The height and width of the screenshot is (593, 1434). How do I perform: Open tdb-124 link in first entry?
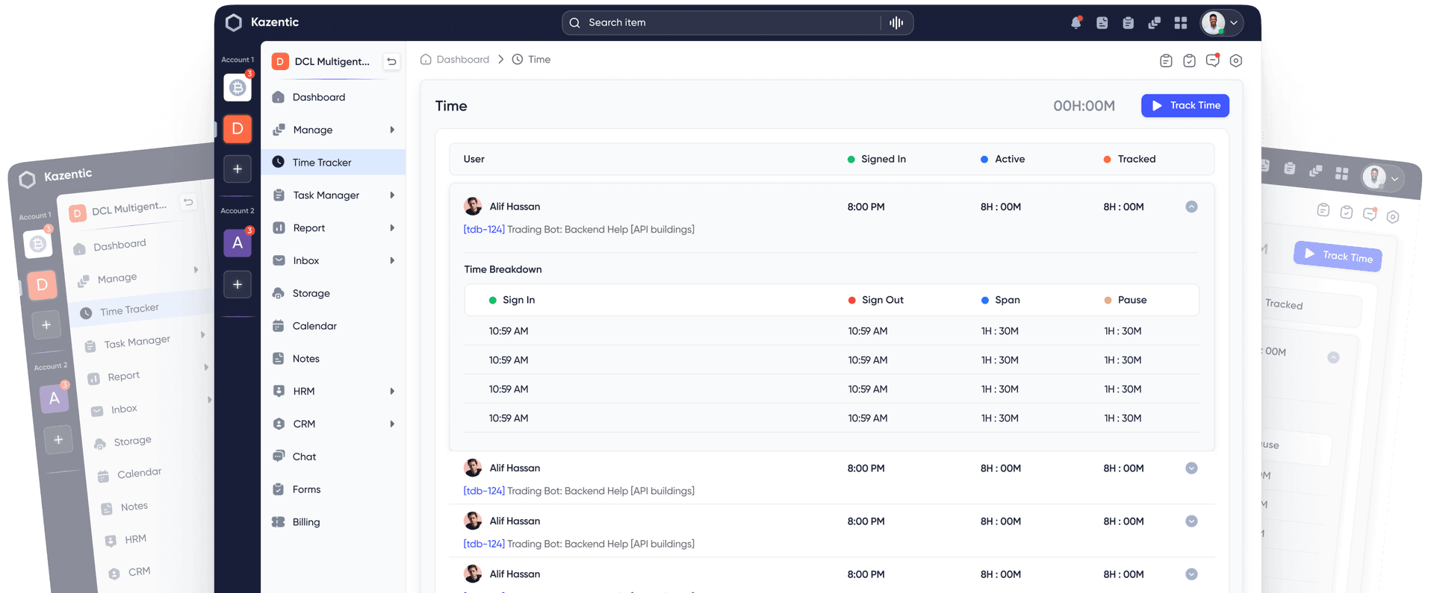484,229
